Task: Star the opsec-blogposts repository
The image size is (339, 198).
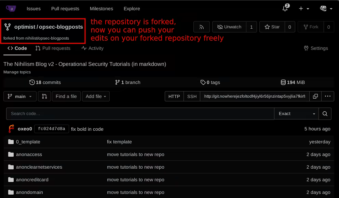Action: (272, 27)
